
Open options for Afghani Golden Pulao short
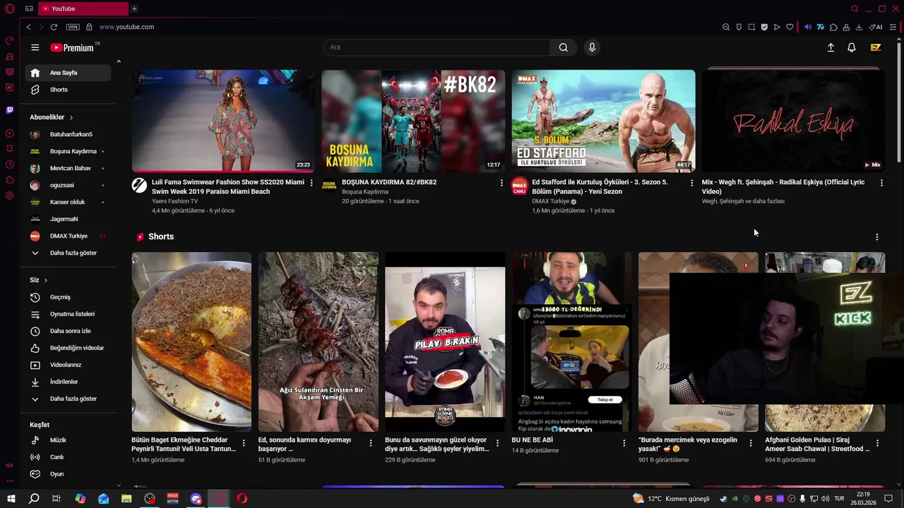[877, 443]
